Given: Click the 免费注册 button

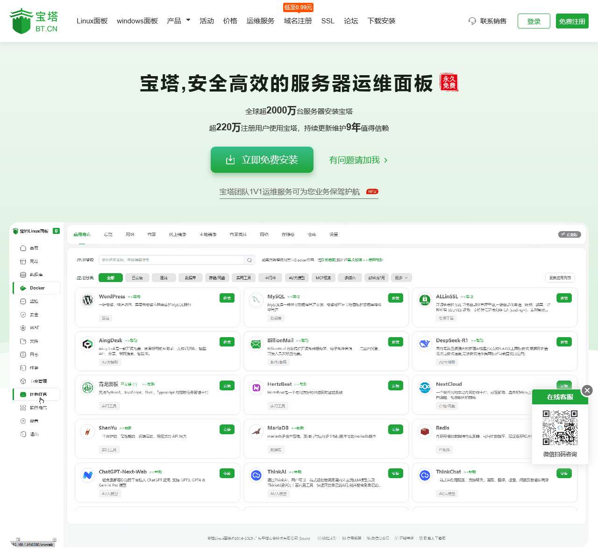Looking at the screenshot, I should [572, 21].
